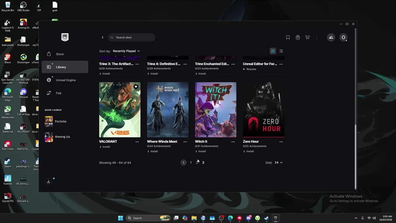
Task: Open the Zero Hour cover thumbnail
Action: (x=264, y=110)
